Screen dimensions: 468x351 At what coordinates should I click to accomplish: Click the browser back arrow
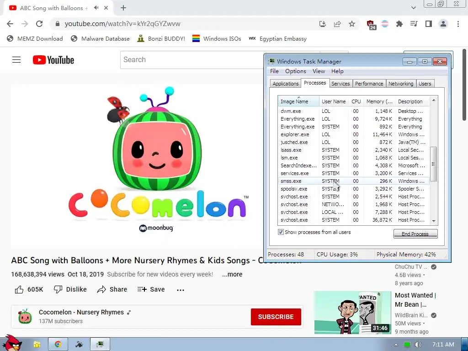(x=10, y=24)
